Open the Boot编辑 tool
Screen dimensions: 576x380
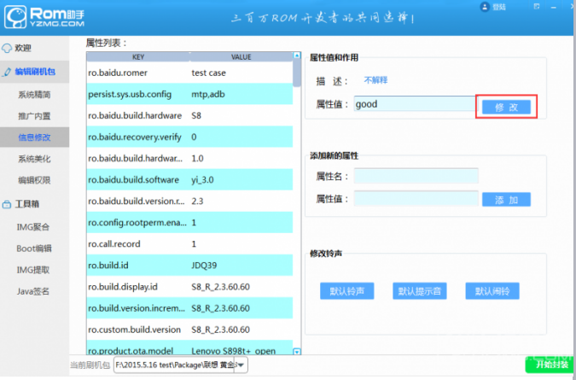pos(34,248)
